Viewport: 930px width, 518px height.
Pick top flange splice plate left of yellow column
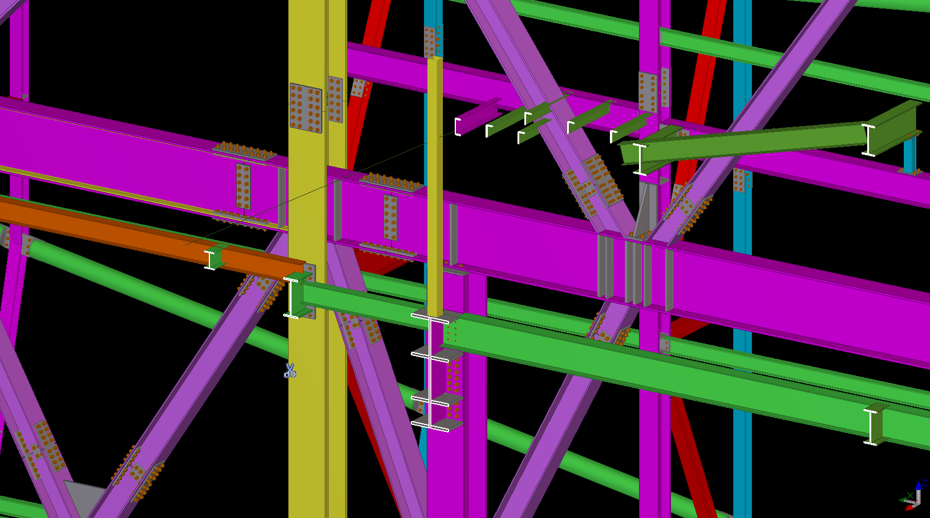point(244,152)
